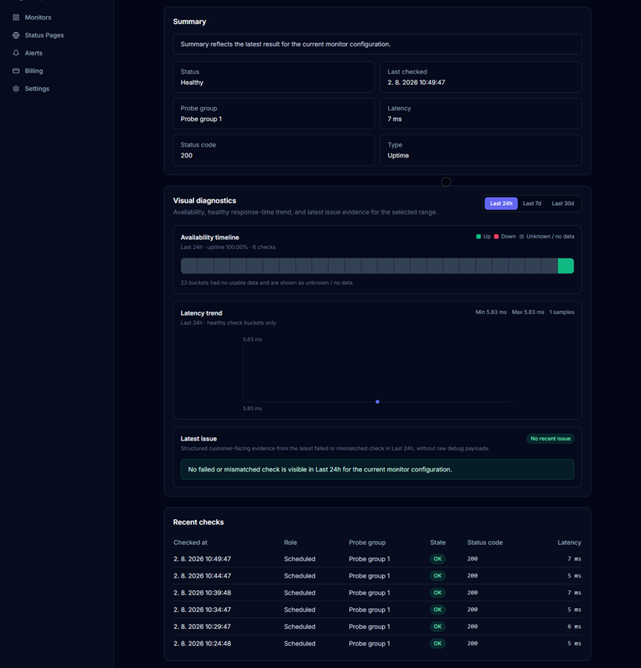Click the Probe group column header
Screen dimensions: 641x668
pos(367,543)
